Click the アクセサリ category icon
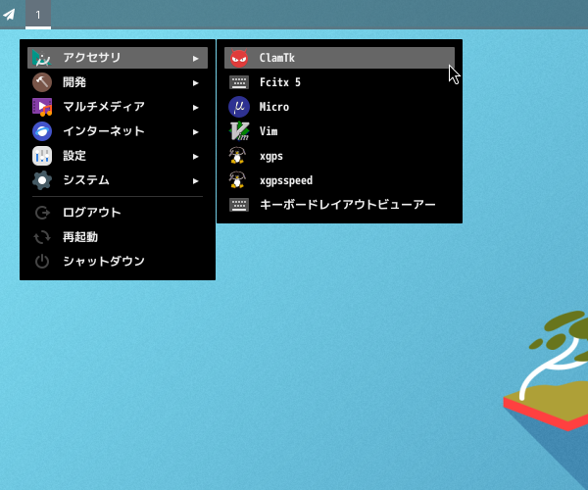588x490 pixels. click(x=42, y=58)
